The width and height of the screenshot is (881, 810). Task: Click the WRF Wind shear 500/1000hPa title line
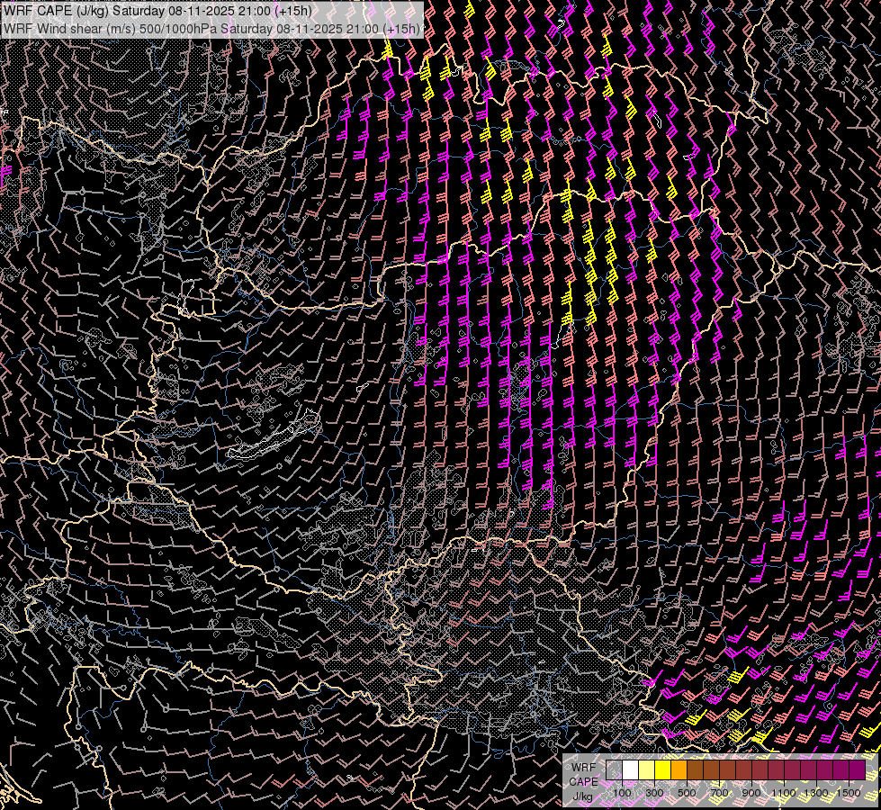[212, 29]
